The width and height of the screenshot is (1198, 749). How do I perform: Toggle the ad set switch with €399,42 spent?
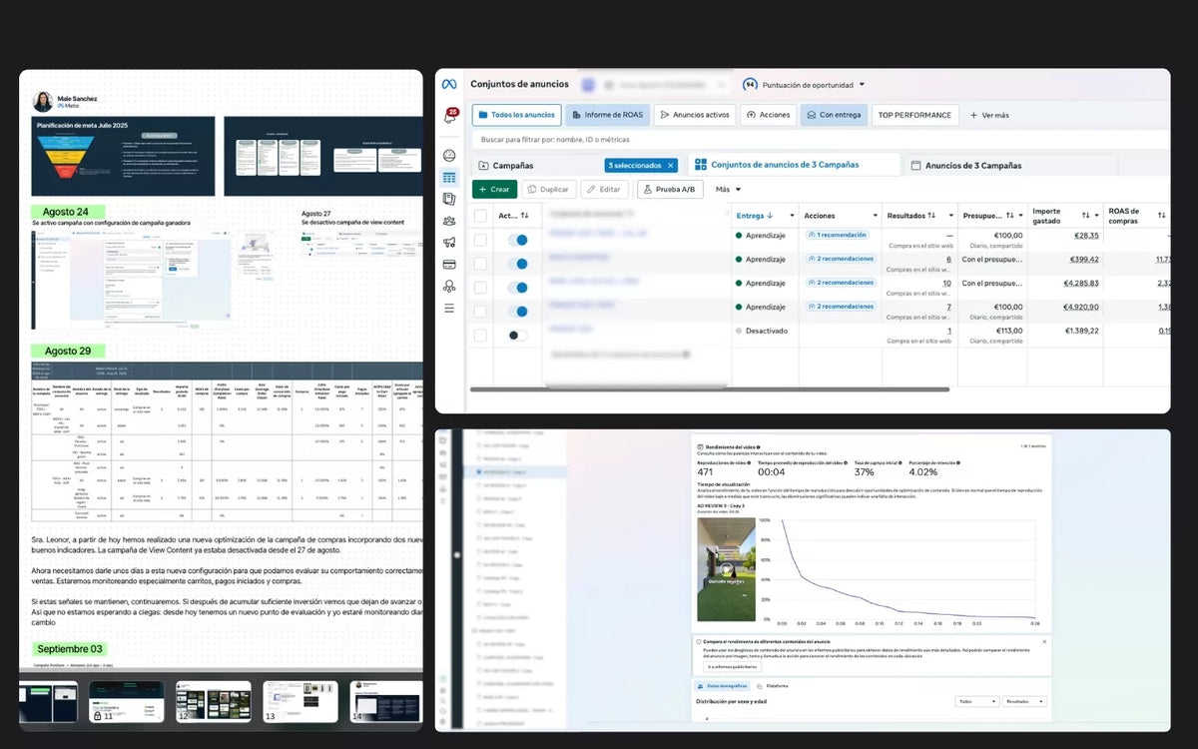tap(517, 264)
